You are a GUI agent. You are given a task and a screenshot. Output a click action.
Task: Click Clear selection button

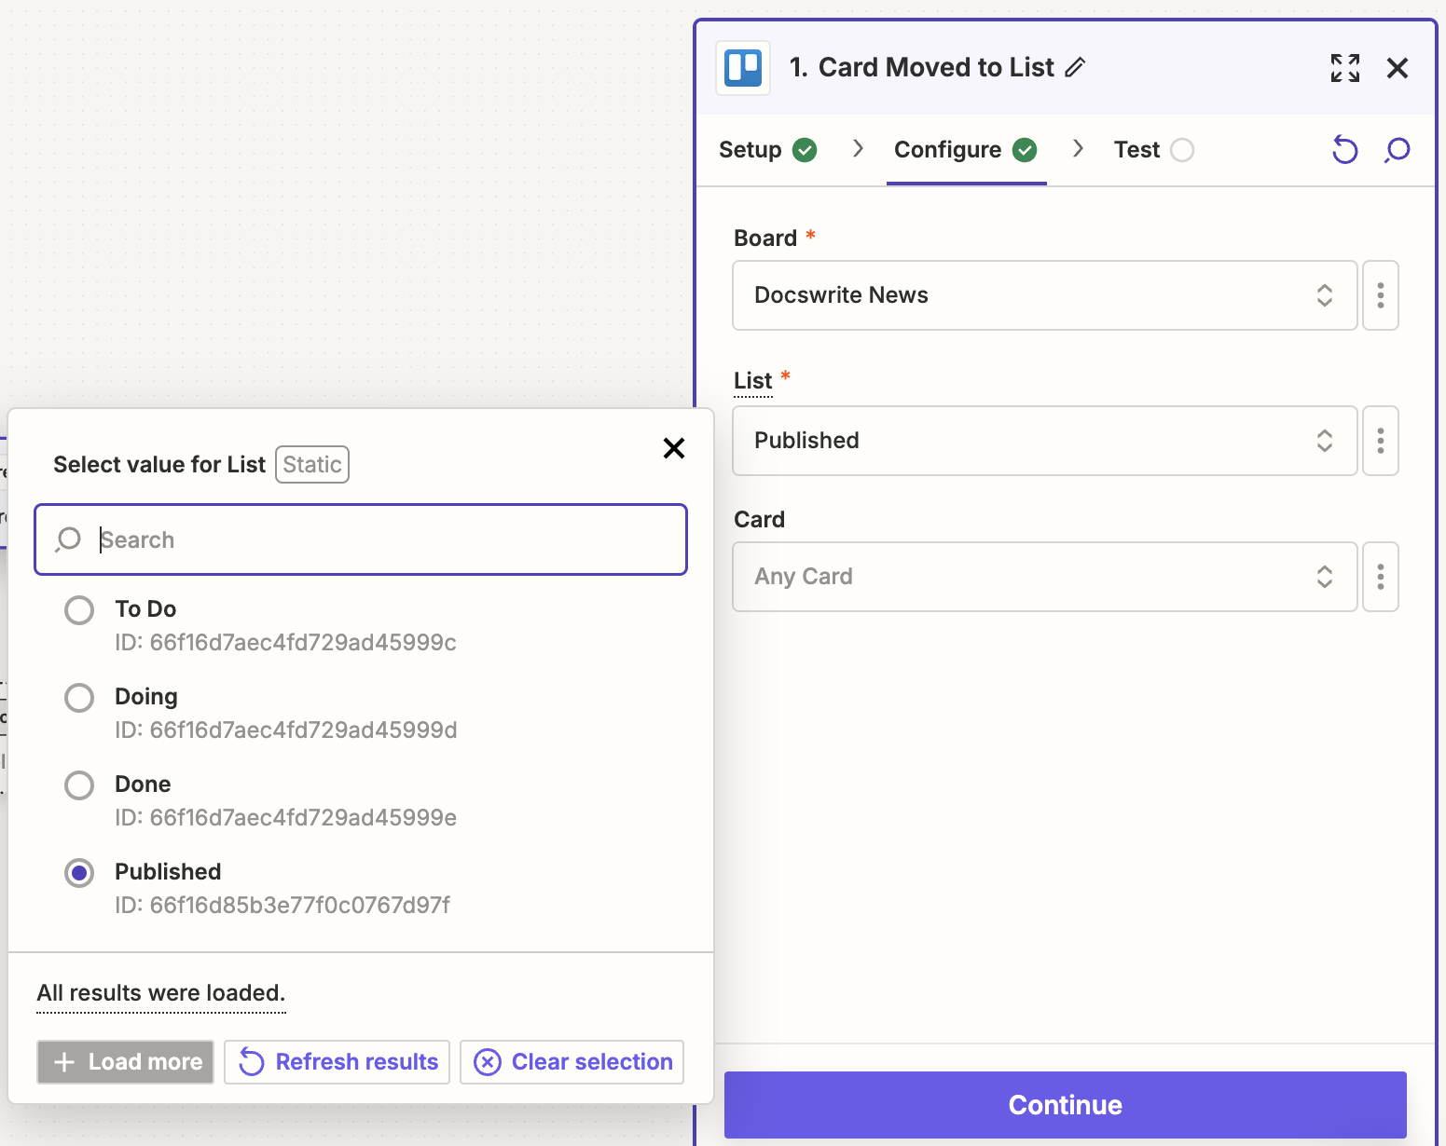point(572,1062)
